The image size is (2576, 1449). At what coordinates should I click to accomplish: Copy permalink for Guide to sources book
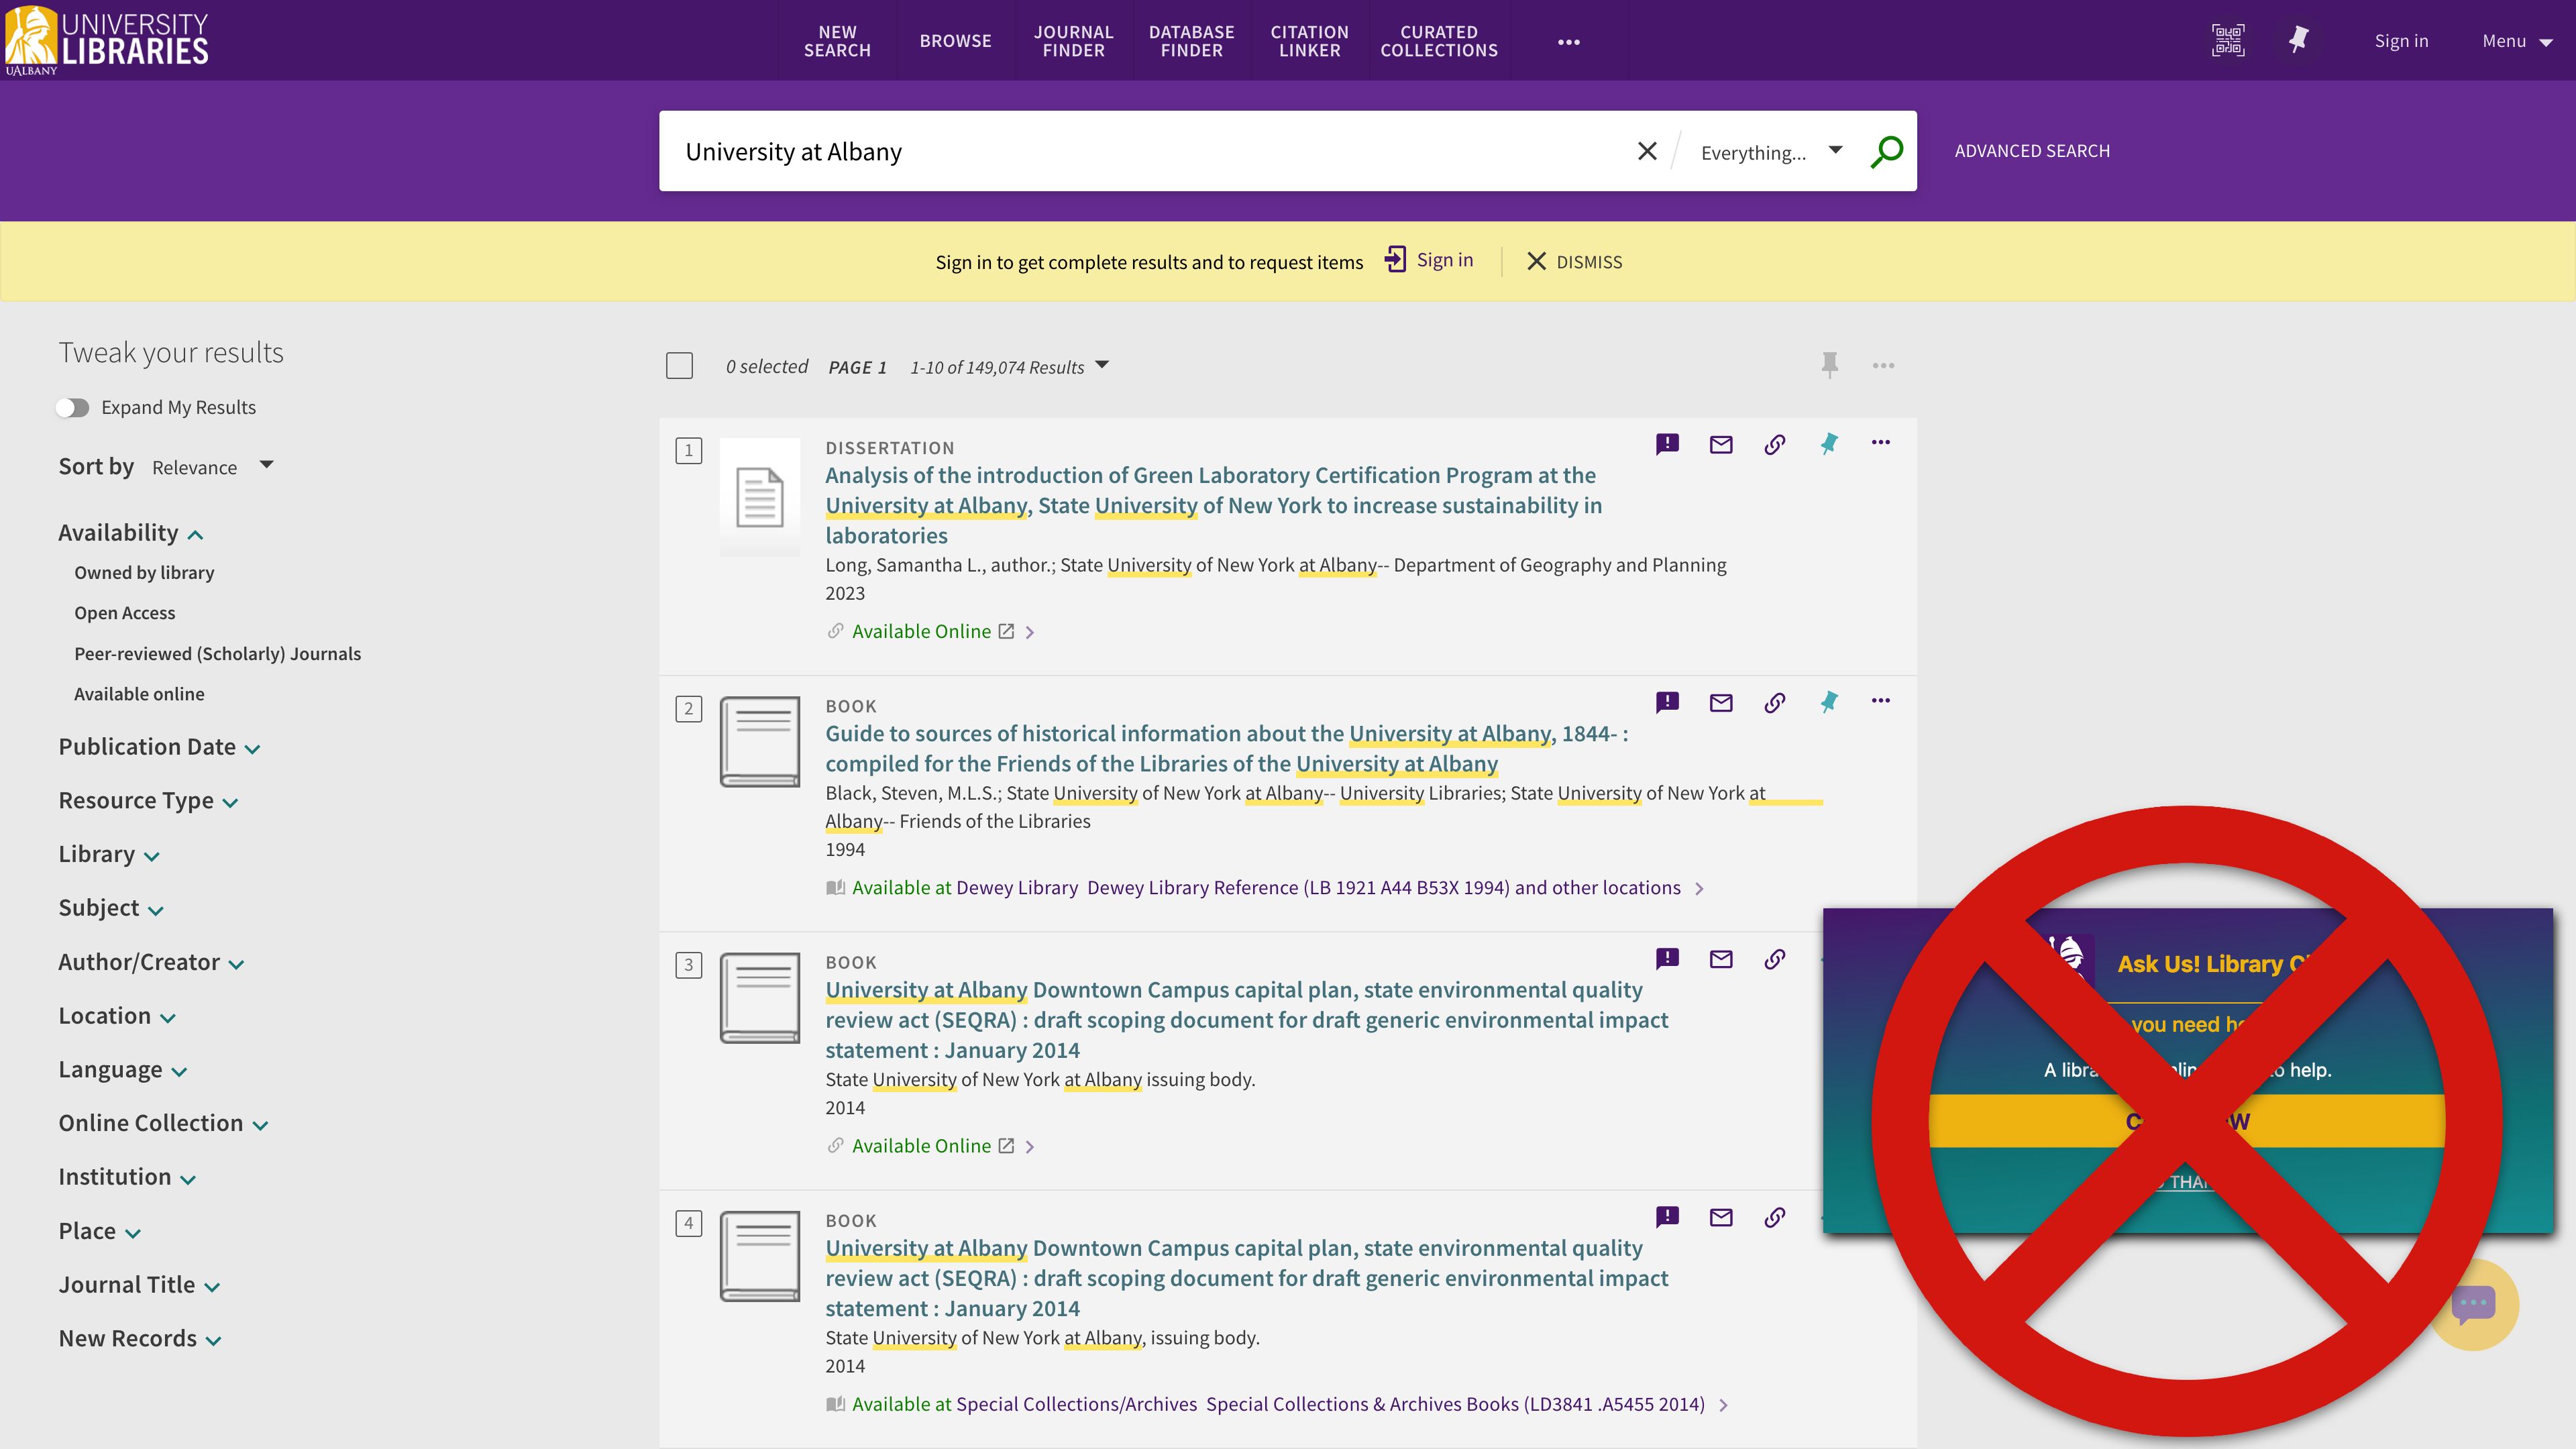click(x=1774, y=703)
